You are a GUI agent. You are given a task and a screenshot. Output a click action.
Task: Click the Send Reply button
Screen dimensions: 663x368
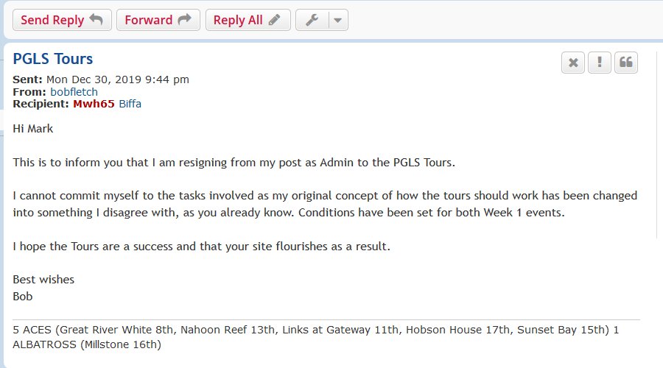pos(62,20)
